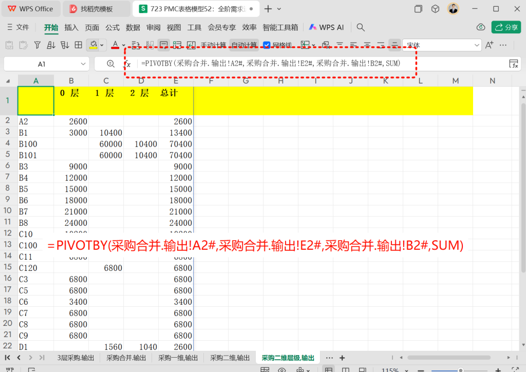Click the window layout icon in title bar
Screen dimensions: 526x372
[418, 9]
